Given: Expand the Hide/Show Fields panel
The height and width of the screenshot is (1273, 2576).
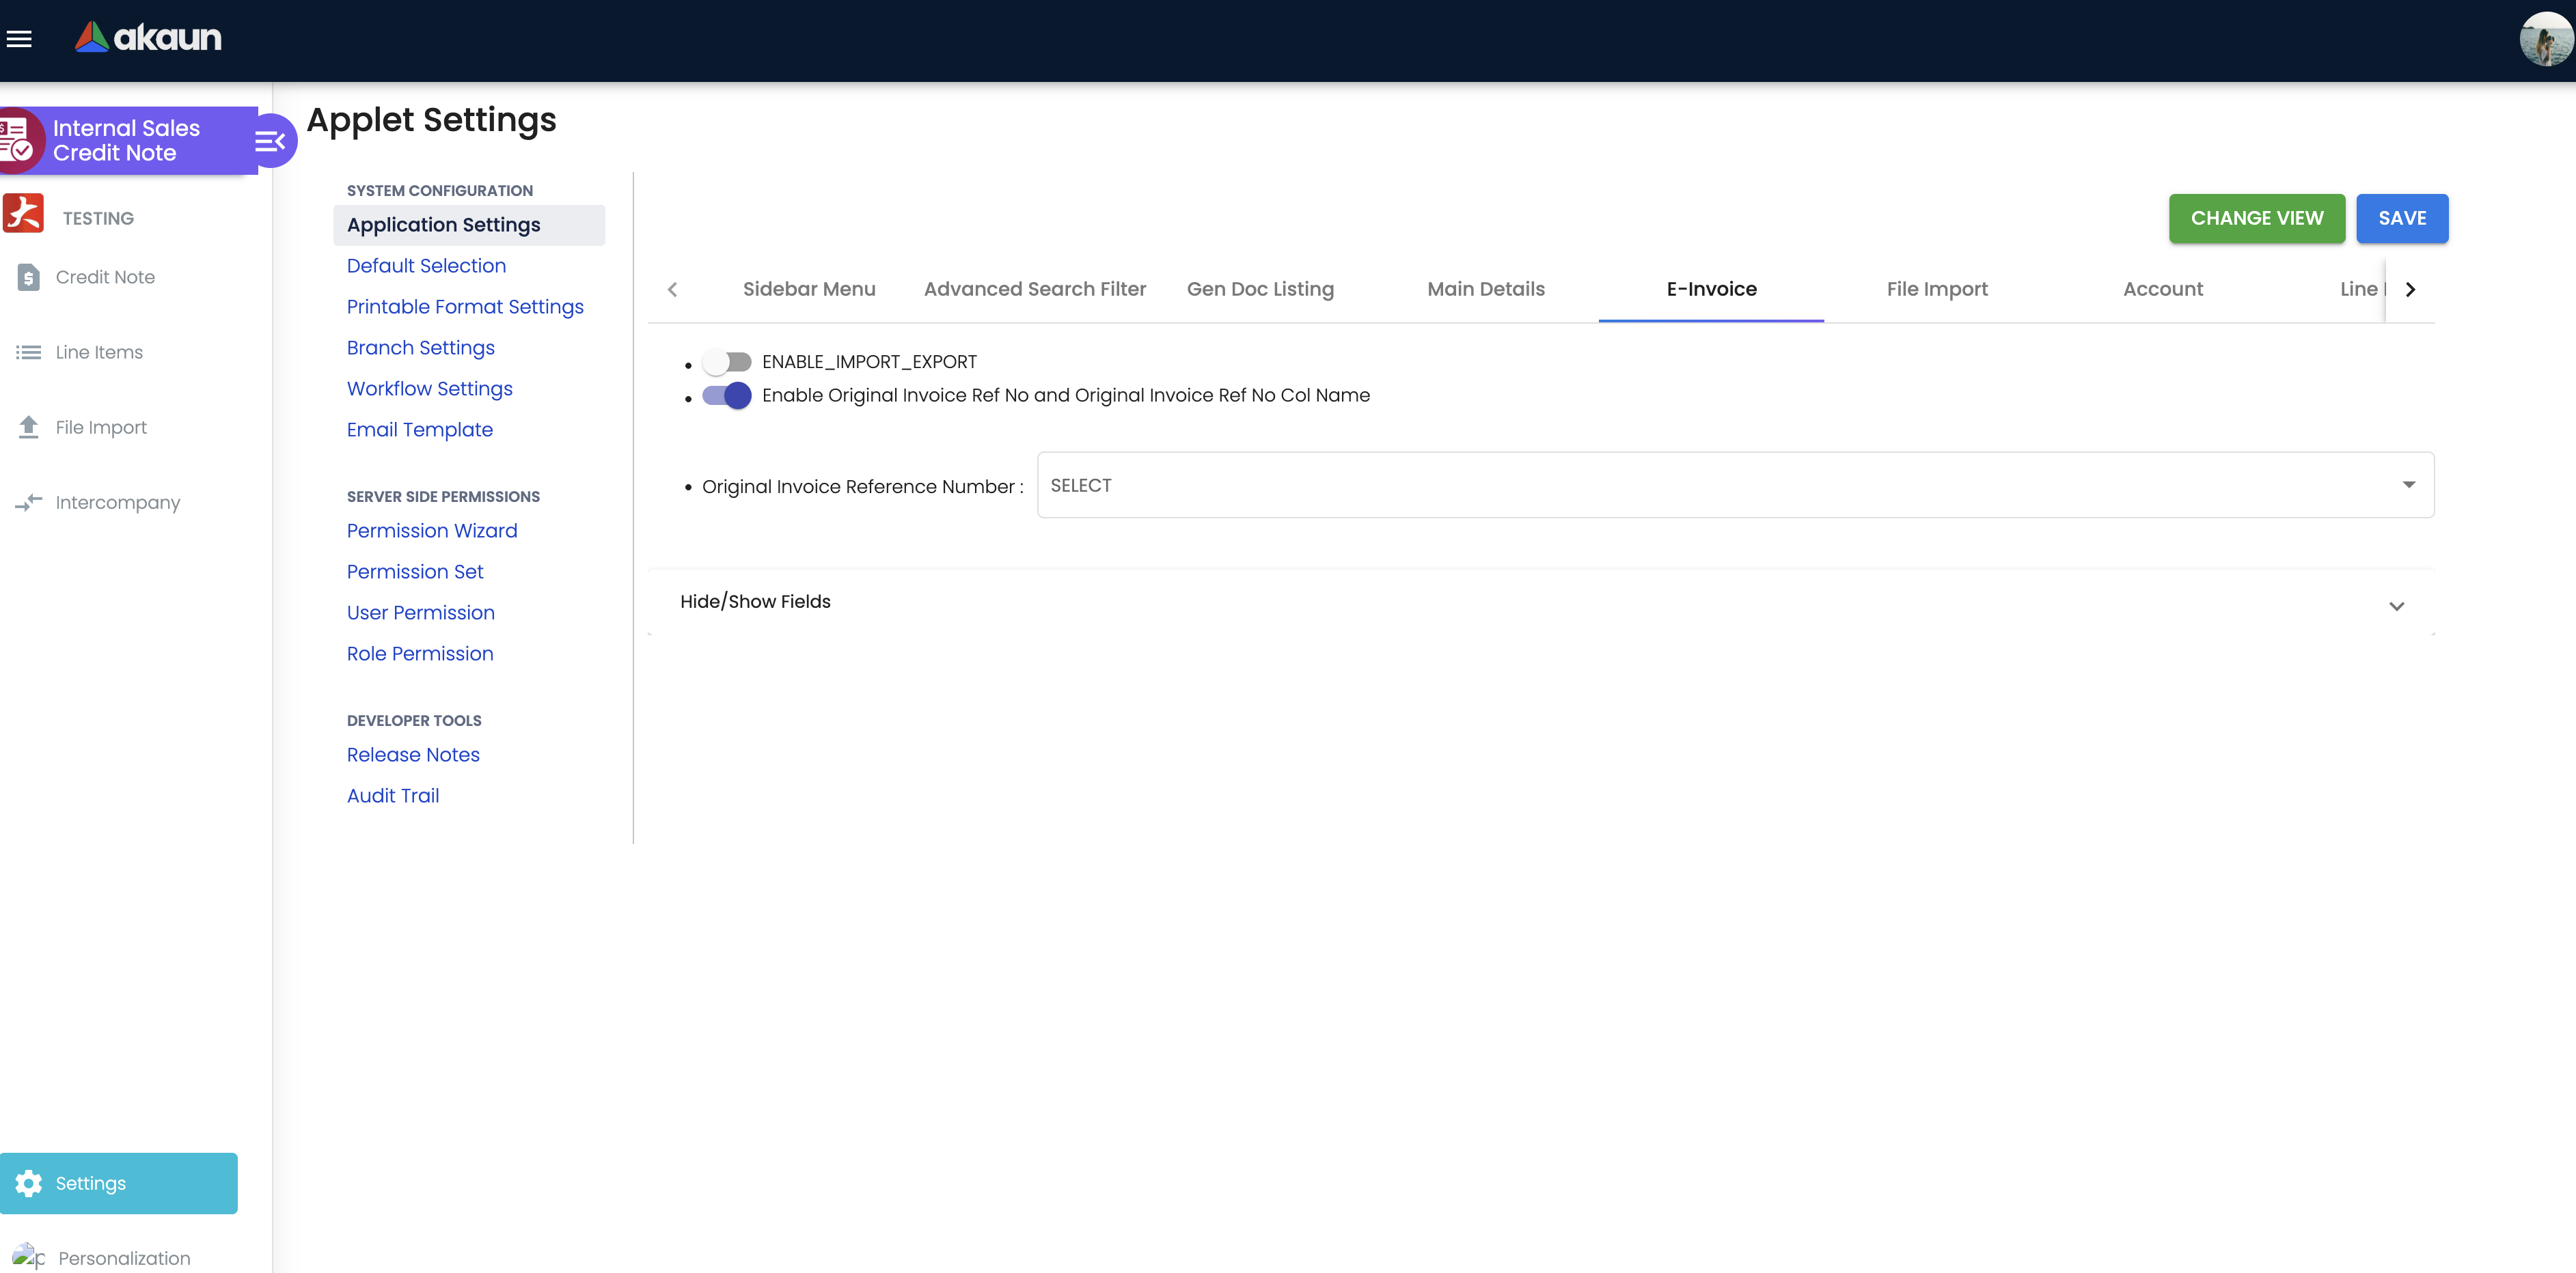Looking at the screenshot, I should pos(1541,602).
